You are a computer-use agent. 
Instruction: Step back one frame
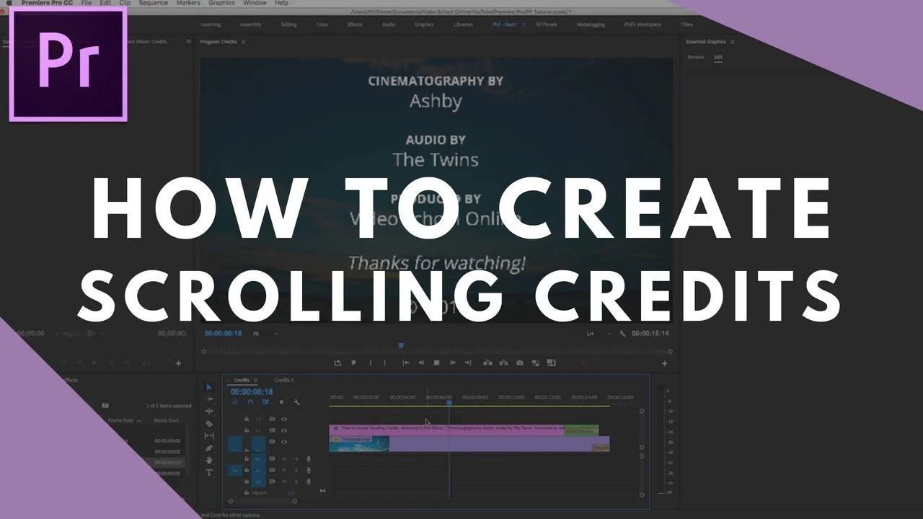421,363
